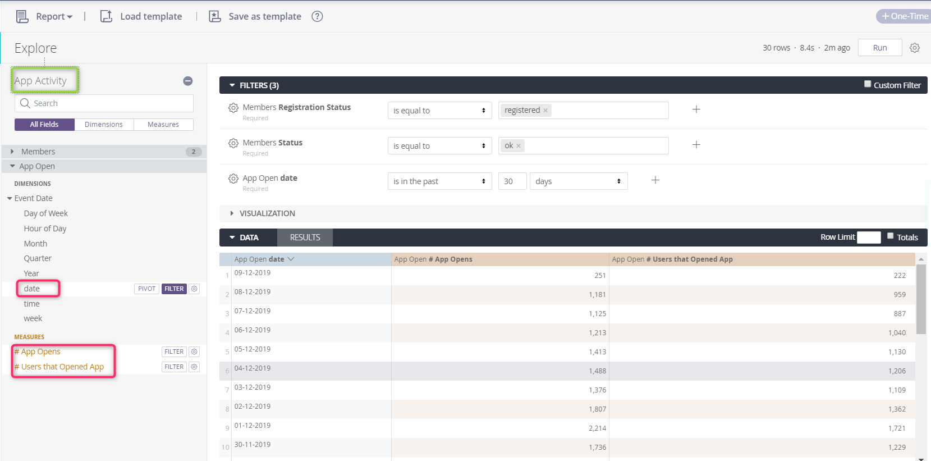The height and width of the screenshot is (461, 931).
Task: Switch to the Measures tab
Action: coord(163,125)
